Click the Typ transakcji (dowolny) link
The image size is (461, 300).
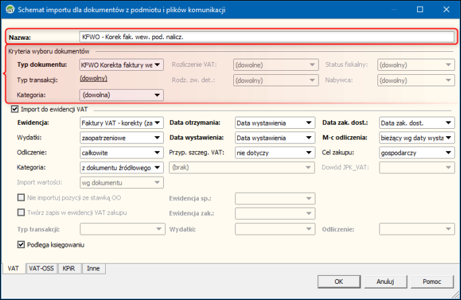point(94,78)
